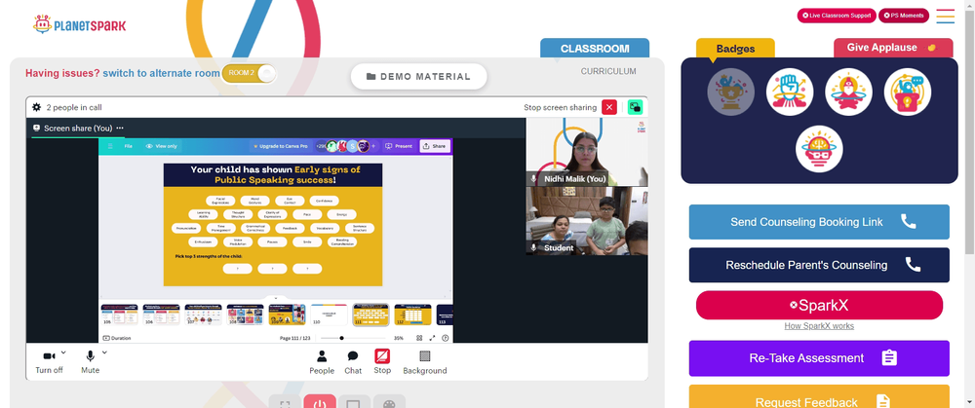Toggle the ROOM 2 alternate room switch

click(x=249, y=73)
